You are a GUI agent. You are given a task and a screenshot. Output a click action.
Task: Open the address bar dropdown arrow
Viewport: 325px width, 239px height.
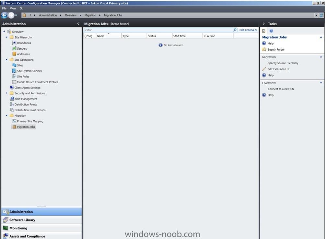click(316, 15)
